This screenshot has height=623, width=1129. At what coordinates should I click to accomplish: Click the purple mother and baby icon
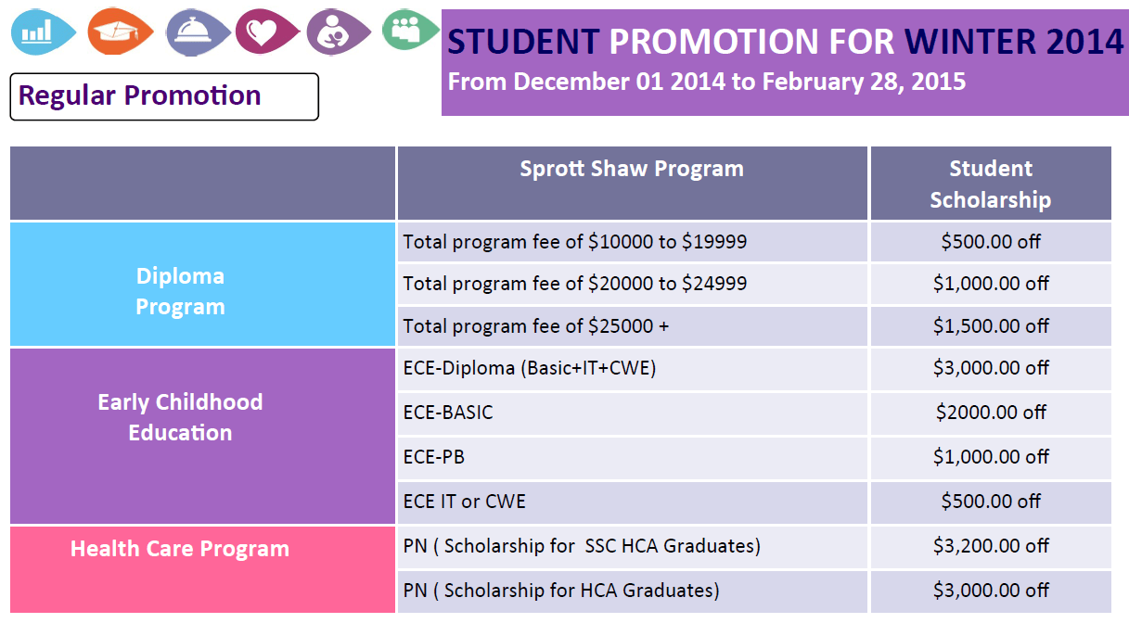tap(339, 32)
